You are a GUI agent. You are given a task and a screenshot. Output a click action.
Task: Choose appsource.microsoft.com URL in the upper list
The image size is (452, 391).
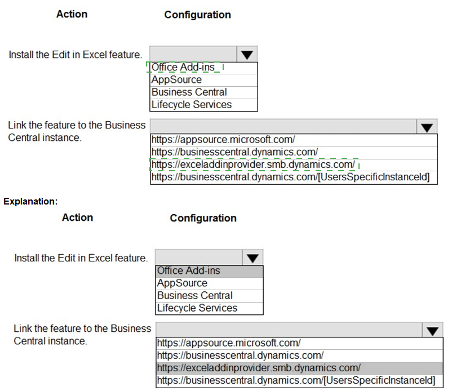click(223, 140)
